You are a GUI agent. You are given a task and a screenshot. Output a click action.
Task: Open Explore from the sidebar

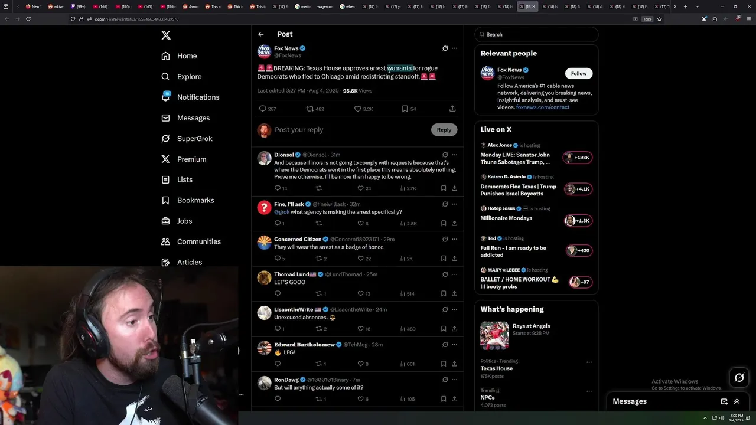tap(182, 77)
